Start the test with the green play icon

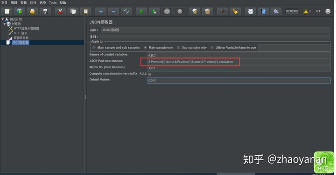pos(141,11)
